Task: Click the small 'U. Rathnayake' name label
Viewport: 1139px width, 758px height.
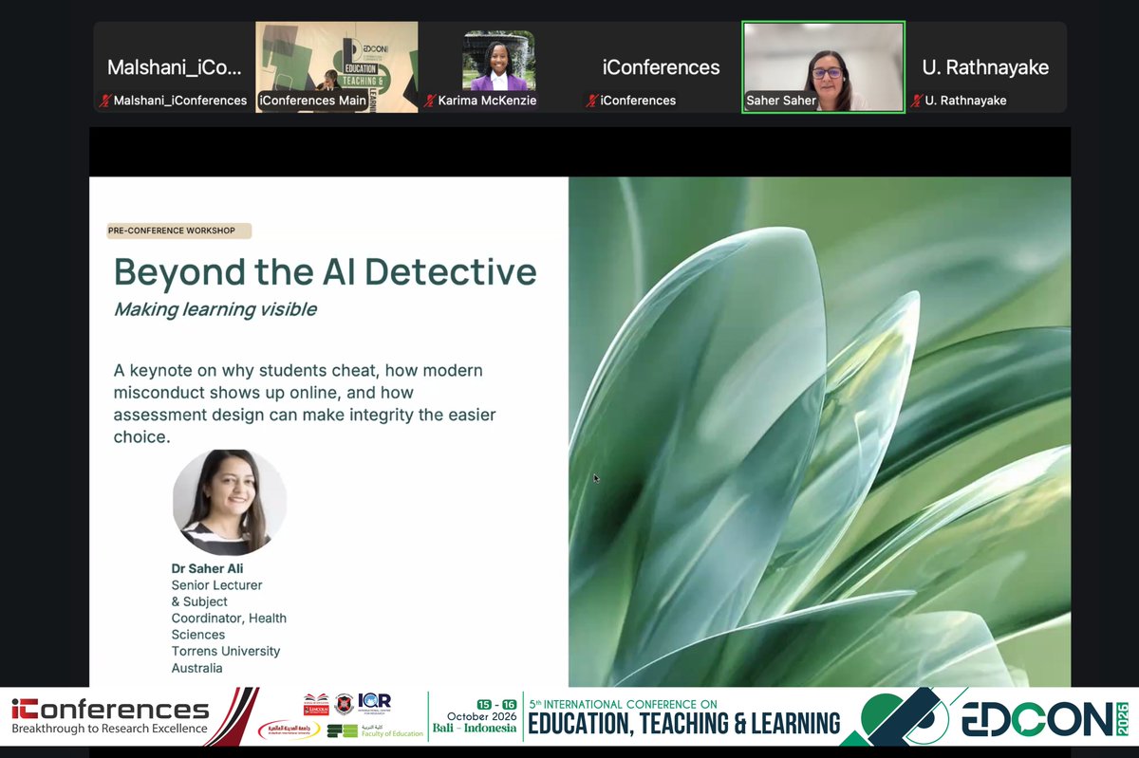Action: 966,101
